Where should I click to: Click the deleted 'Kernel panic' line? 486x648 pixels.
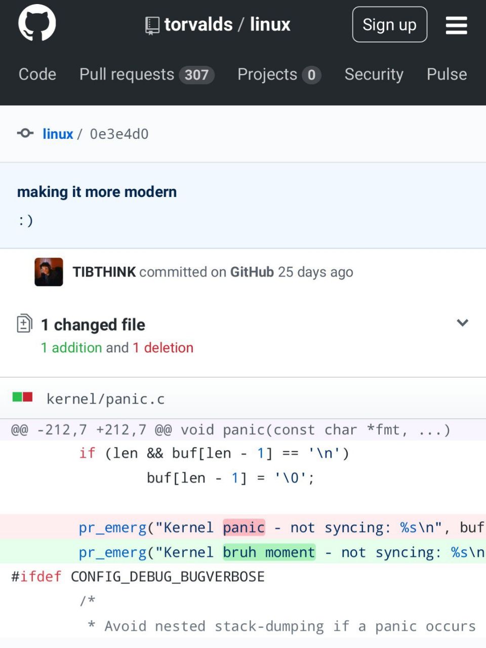click(x=243, y=527)
